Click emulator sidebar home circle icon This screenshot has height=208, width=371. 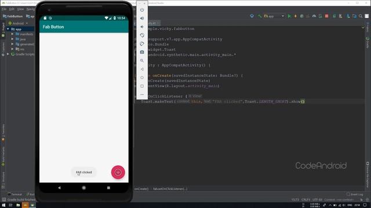(142, 77)
